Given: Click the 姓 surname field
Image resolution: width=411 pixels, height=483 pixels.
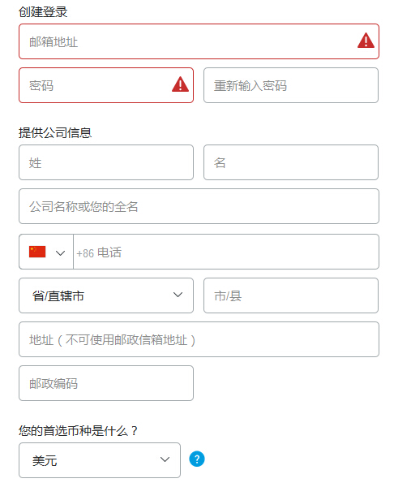Looking at the screenshot, I should (106, 162).
